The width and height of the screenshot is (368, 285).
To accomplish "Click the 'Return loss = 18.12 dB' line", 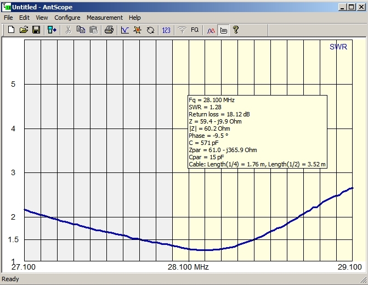I will (219, 114).
